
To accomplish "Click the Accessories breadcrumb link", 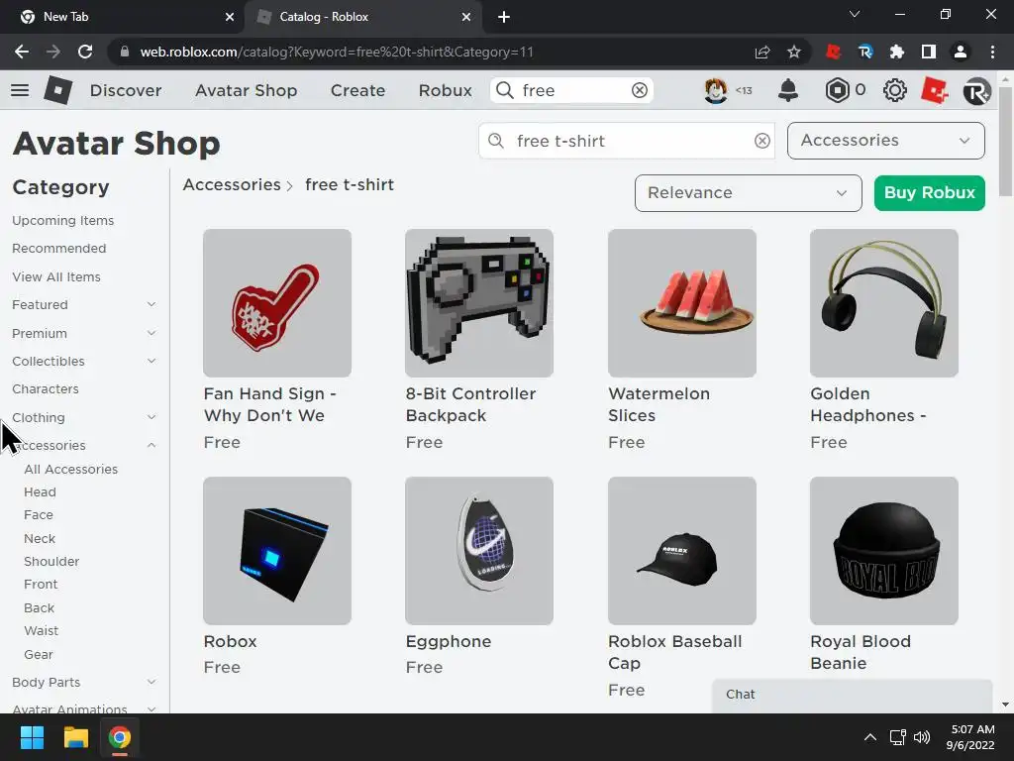I will [232, 185].
